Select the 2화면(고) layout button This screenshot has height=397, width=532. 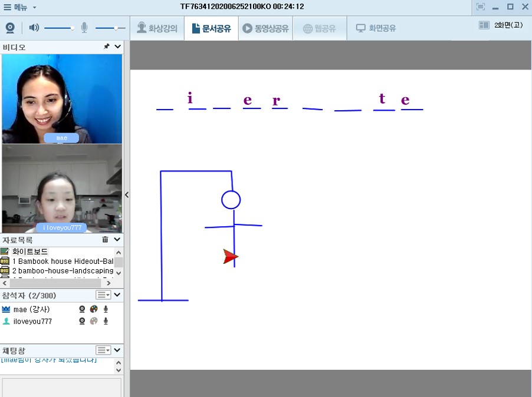[501, 25]
